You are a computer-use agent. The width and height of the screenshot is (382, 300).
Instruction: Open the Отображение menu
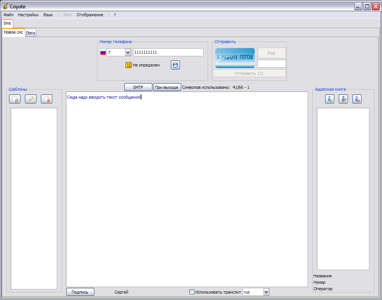click(x=90, y=15)
